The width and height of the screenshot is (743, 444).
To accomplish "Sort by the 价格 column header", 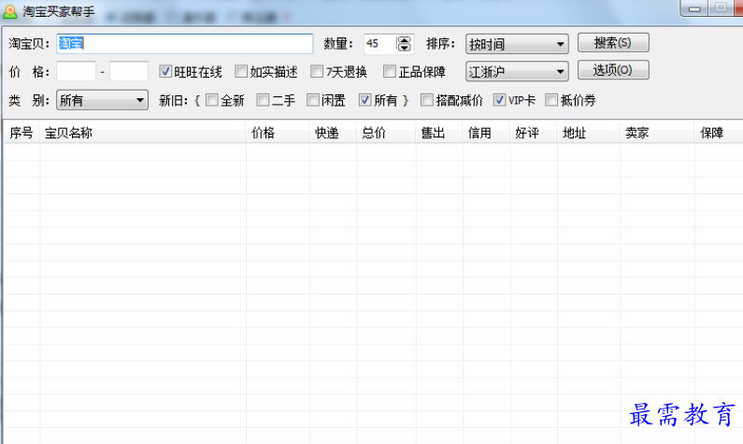I will 278,133.
